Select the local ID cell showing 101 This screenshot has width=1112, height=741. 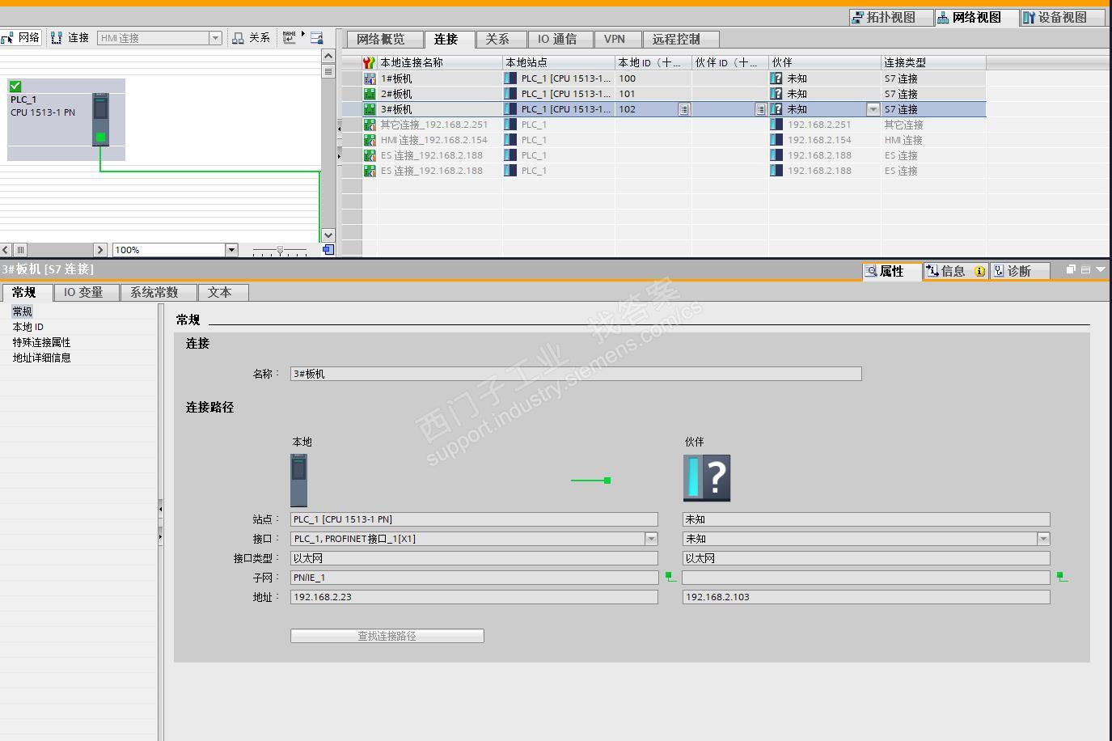653,94
